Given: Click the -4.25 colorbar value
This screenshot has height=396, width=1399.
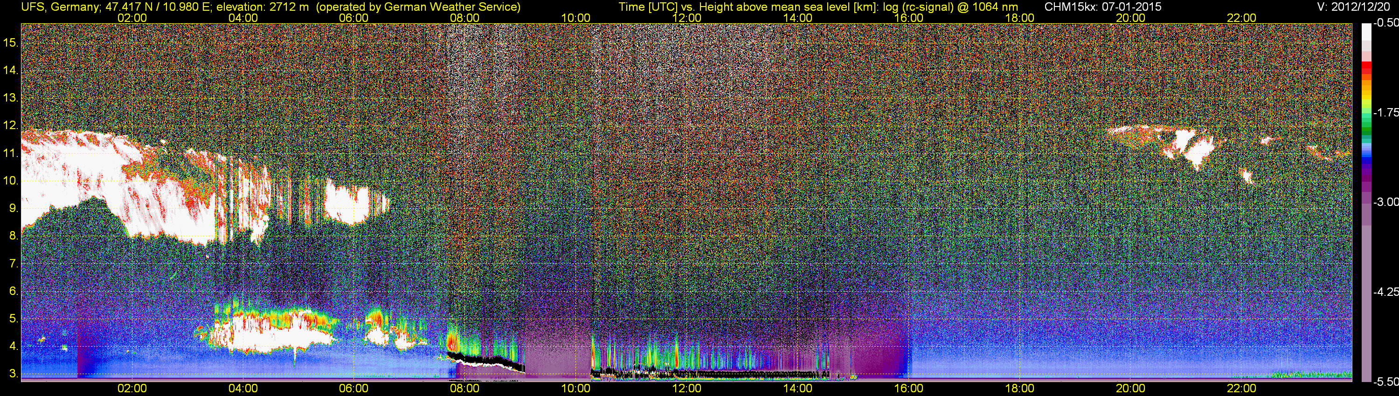Looking at the screenshot, I should pos(1385,292).
